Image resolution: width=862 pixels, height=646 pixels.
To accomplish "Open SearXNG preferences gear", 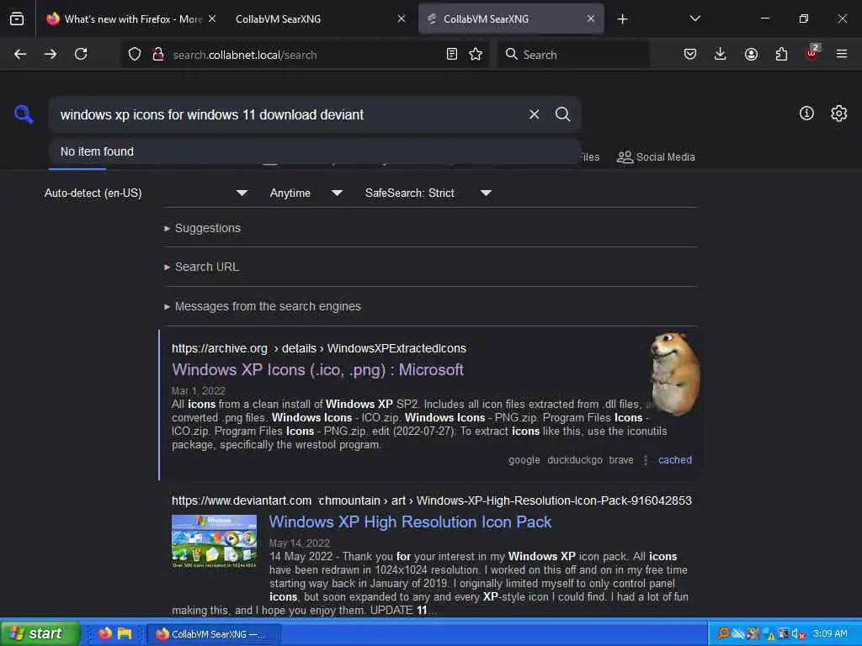I will point(838,114).
